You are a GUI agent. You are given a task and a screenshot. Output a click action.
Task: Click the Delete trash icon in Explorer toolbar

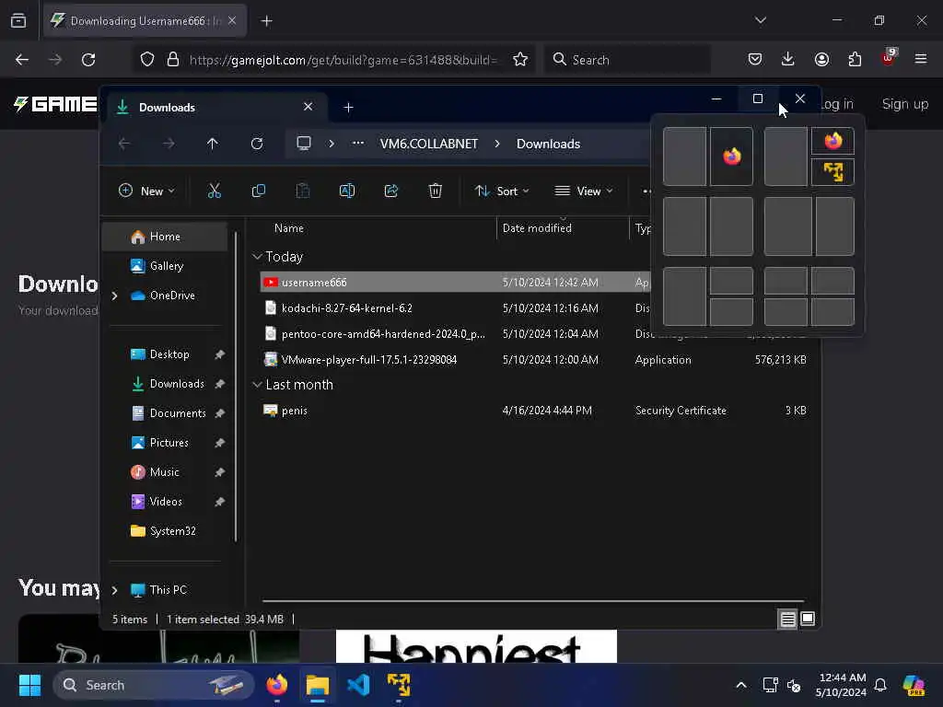(436, 191)
